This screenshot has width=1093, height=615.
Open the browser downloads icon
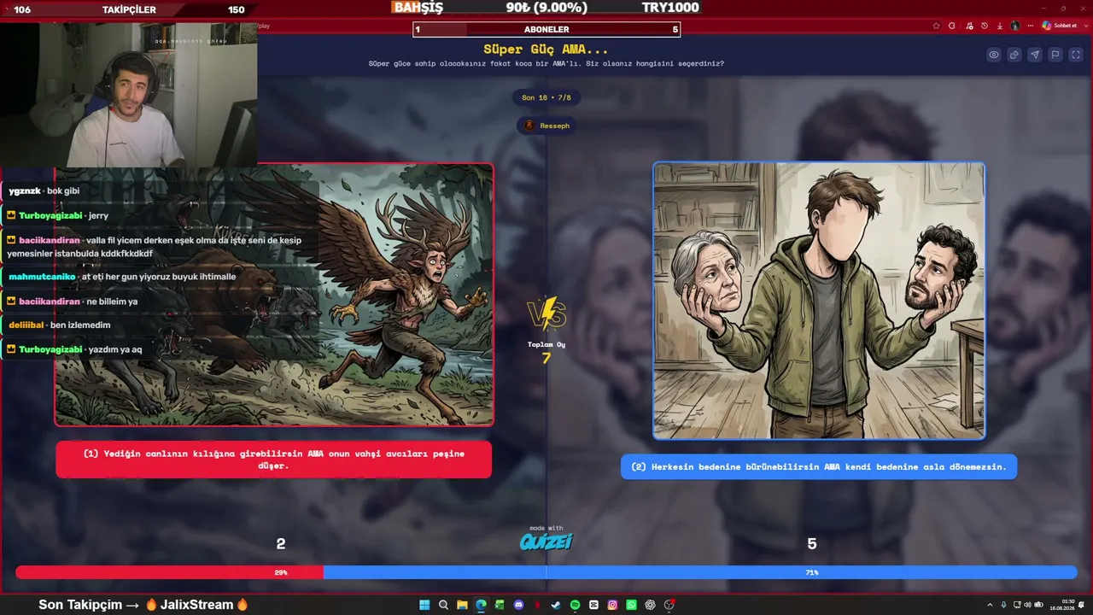pos(1000,26)
